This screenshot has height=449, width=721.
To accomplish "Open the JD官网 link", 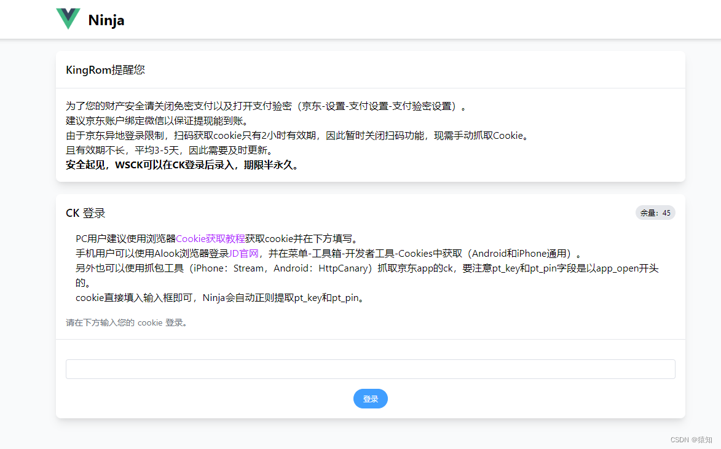I will tap(243, 253).
